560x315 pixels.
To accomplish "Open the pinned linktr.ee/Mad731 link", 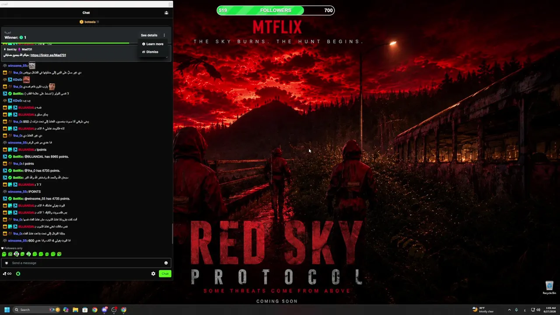I will point(48,55).
